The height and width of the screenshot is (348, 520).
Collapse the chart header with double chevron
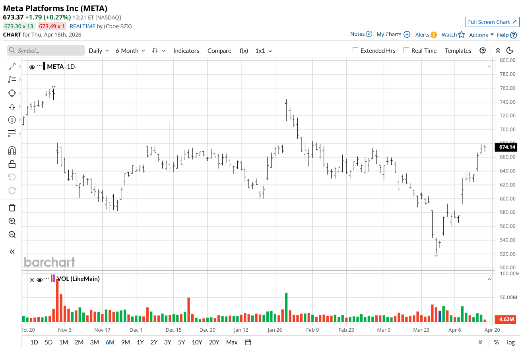click(498, 50)
